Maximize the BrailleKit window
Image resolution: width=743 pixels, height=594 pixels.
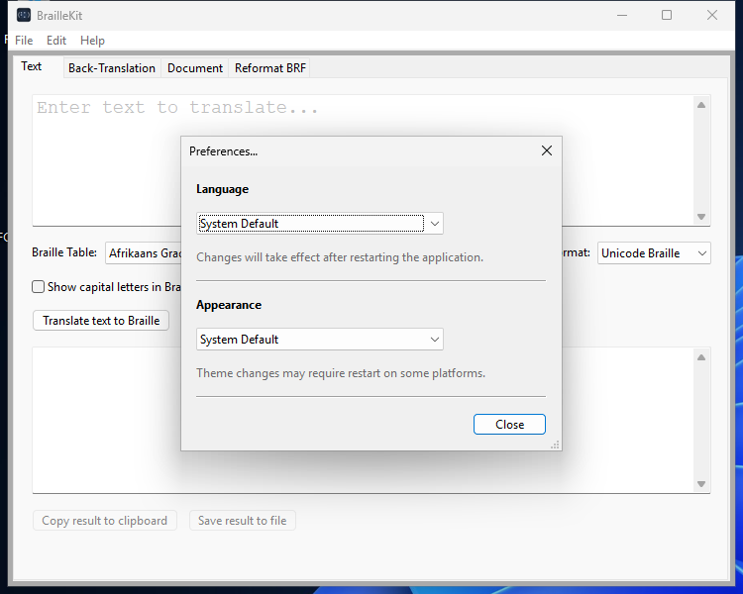[667, 15]
